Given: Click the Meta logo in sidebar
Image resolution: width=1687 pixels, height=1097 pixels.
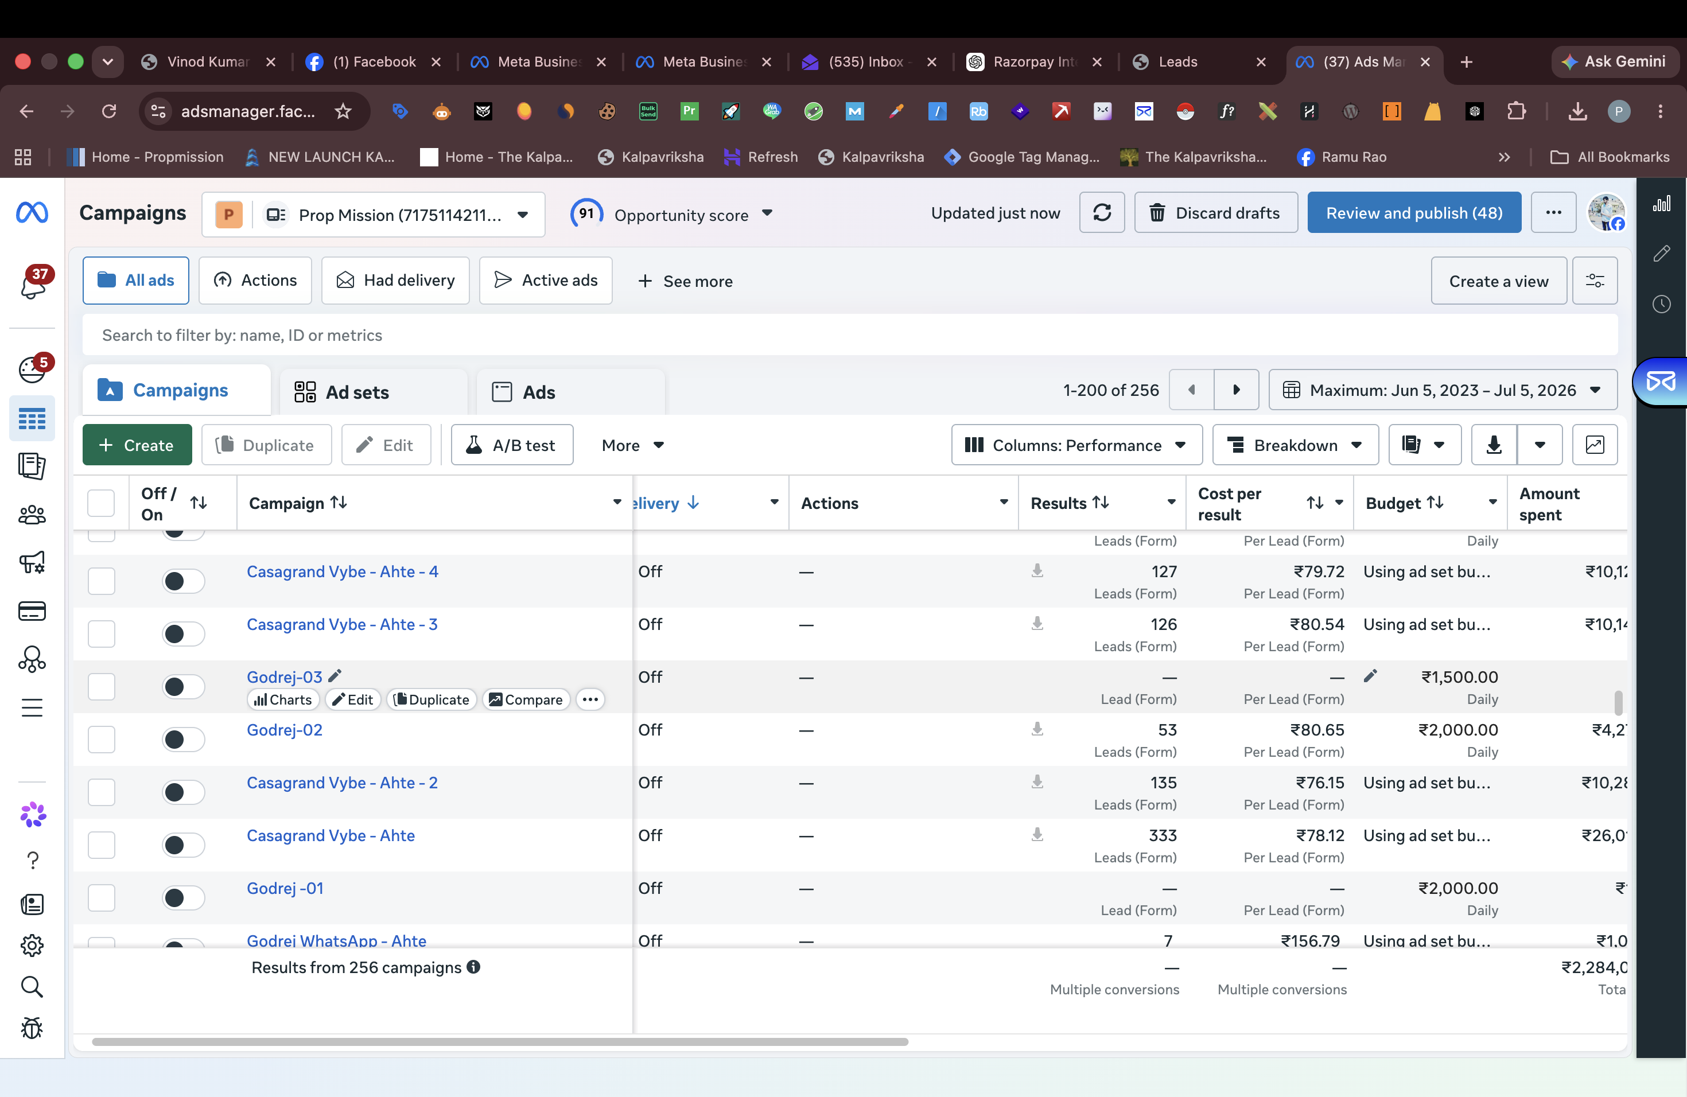Looking at the screenshot, I should click(x=32, y=212).
